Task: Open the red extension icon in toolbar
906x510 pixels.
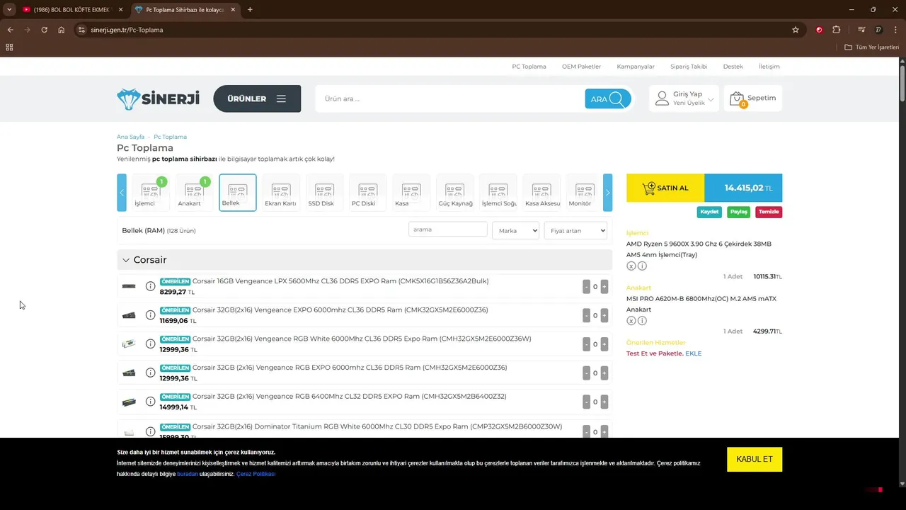Action: pyautogui.click(x=819, y=30)
